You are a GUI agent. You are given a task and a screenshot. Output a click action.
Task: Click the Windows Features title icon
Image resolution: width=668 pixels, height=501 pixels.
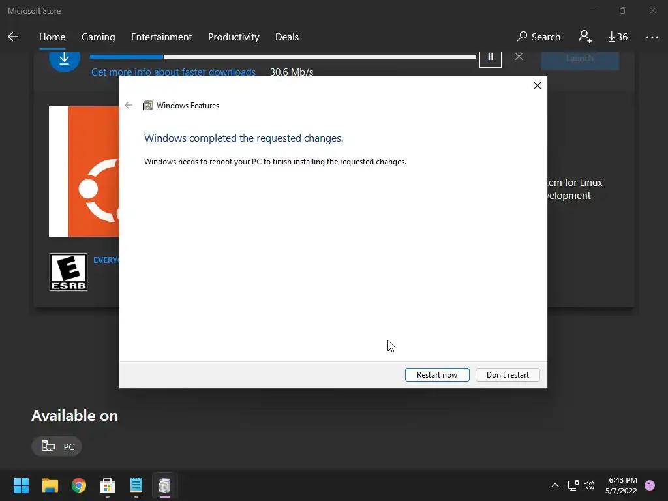click(147, 105)
